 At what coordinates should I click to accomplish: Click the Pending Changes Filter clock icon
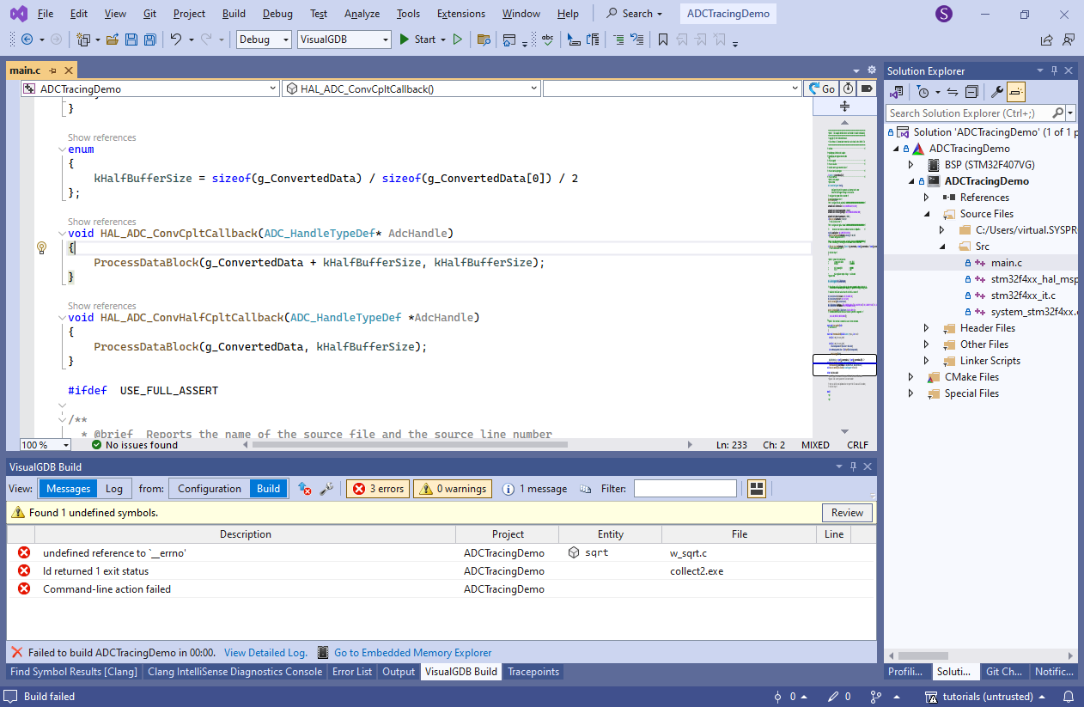pyautogui.click(x=923, y=92)
